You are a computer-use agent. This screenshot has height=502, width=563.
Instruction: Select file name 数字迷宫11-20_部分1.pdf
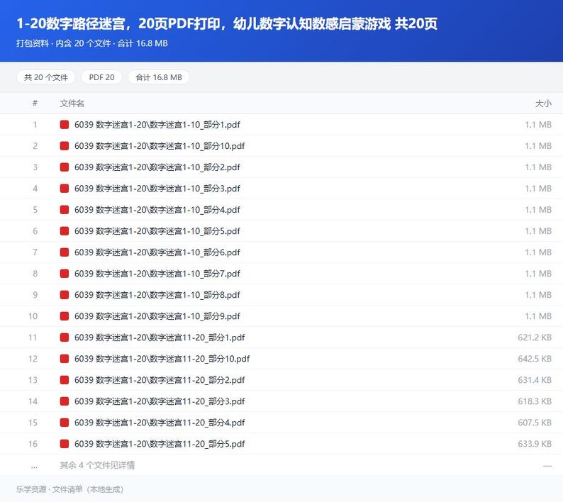pos(160,338)
